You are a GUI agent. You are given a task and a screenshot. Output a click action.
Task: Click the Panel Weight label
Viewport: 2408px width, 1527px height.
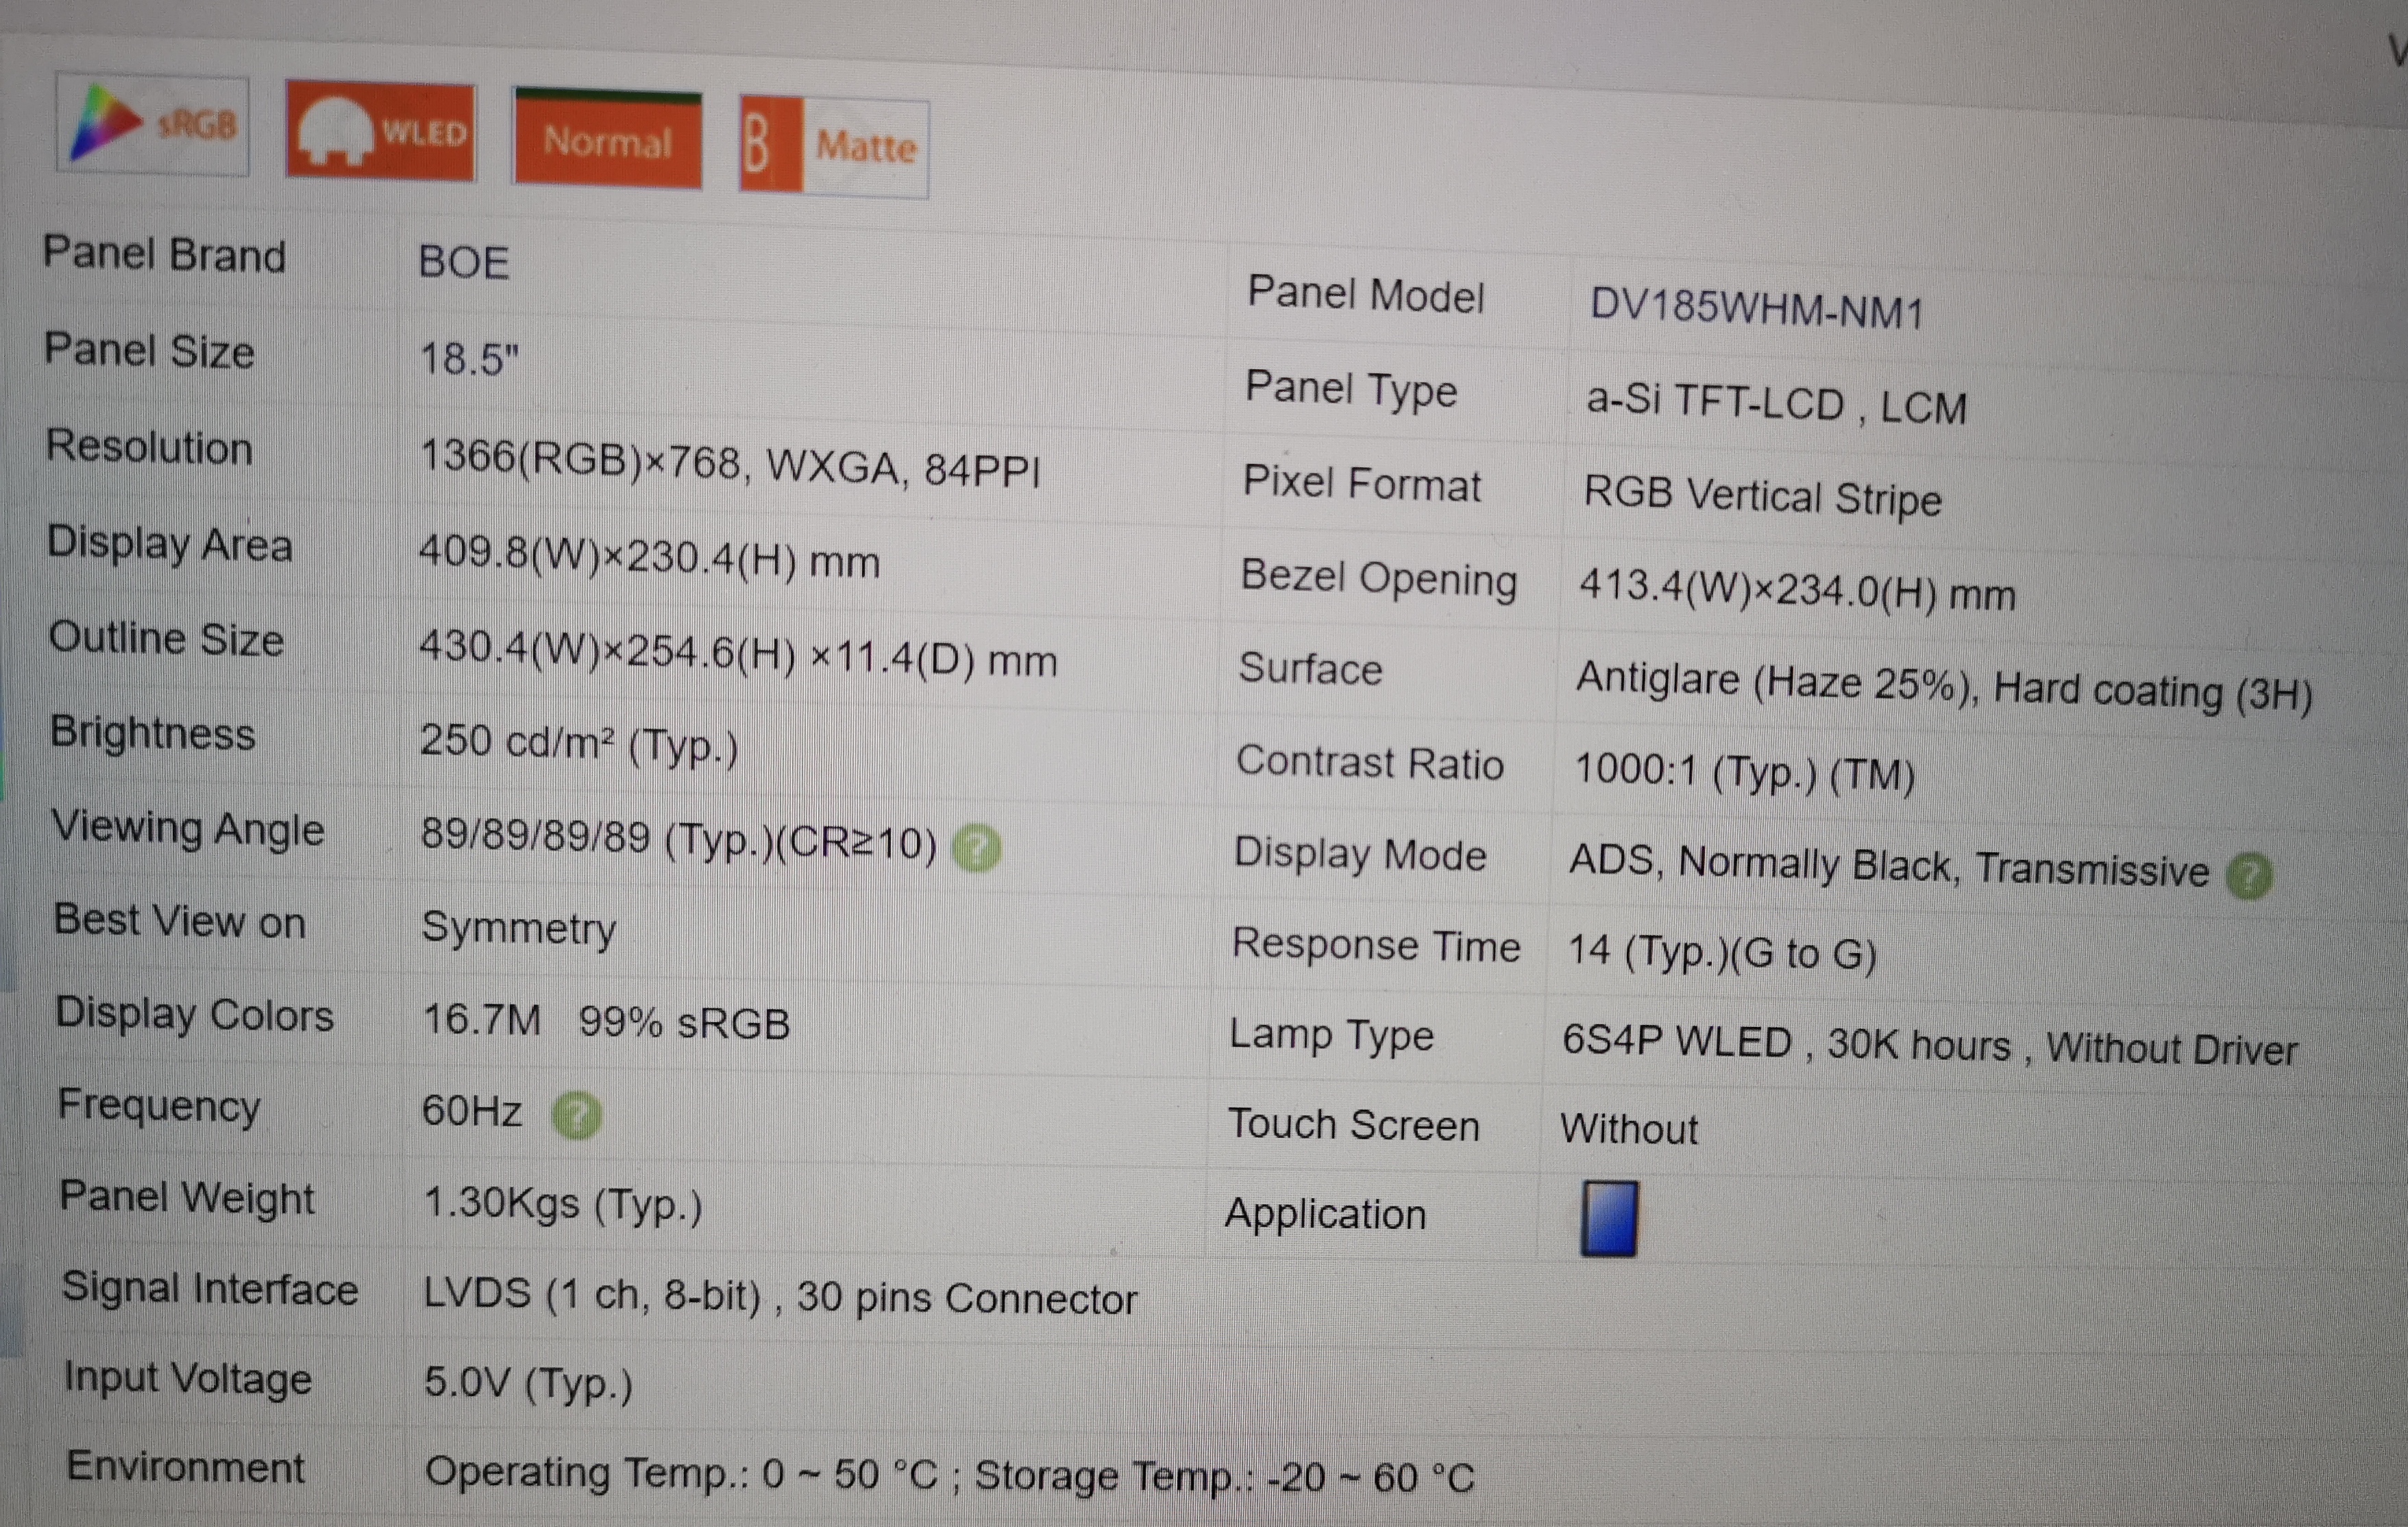coord(187,1198)
